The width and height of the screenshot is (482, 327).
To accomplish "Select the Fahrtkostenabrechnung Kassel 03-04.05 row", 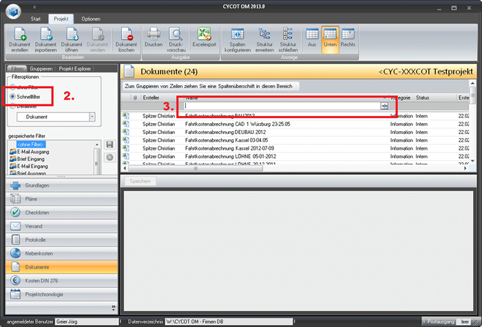I will click(295, 140).
